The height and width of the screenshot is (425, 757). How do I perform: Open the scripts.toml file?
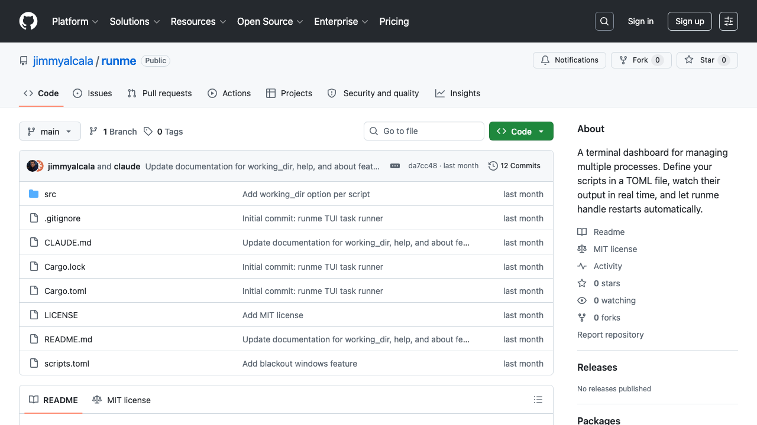67,364
